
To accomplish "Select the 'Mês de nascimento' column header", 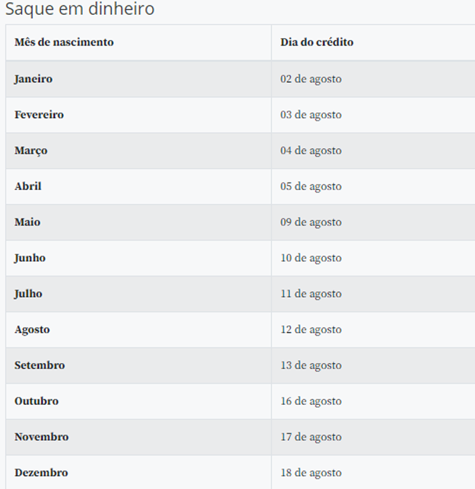I will tap(64, 42).
